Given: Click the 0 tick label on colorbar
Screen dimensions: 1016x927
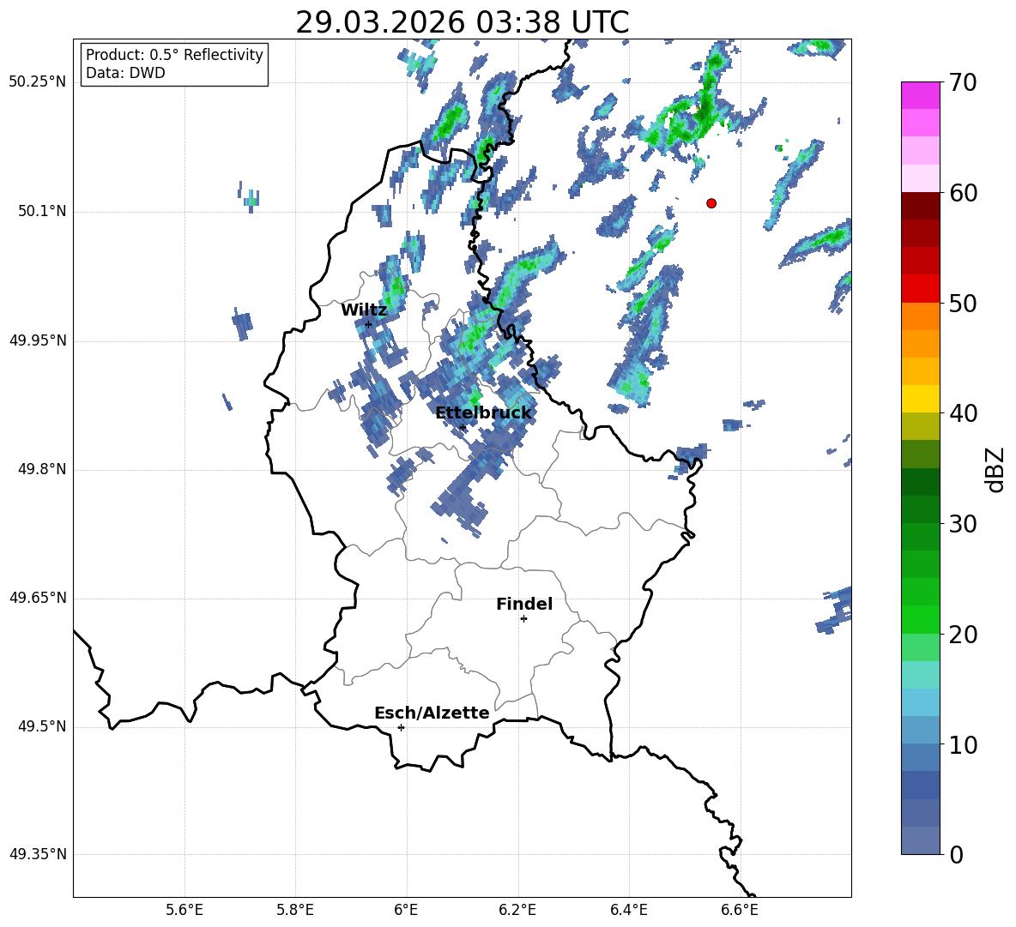Looking at the screenshot, I should point(956,854).
